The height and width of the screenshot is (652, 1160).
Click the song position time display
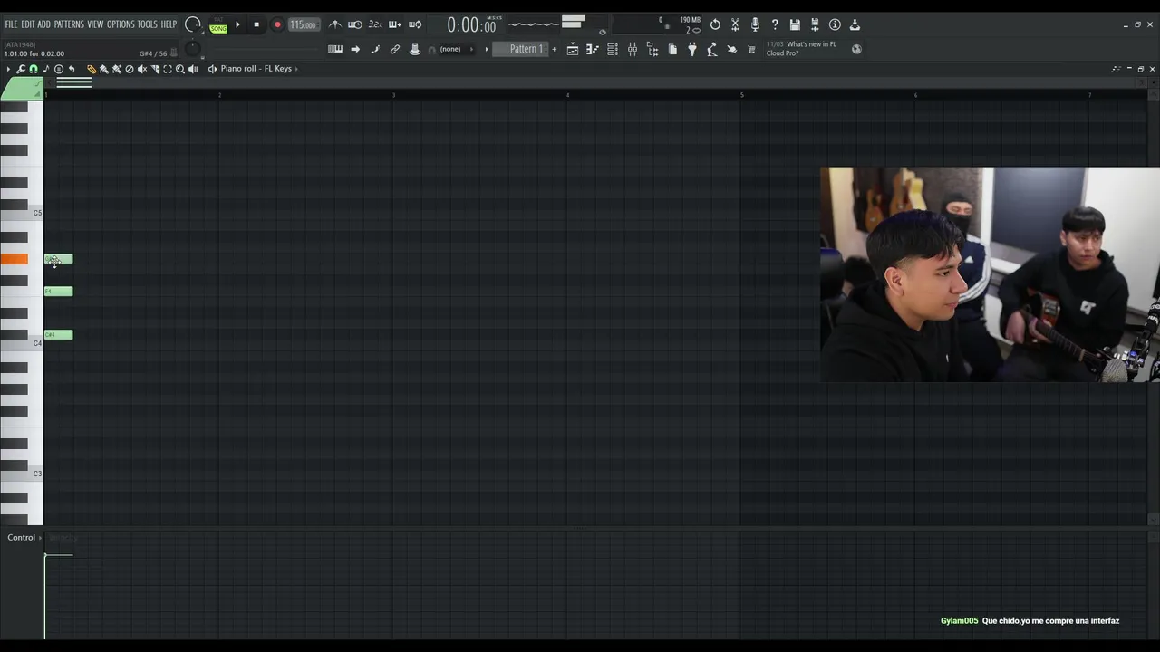click(x=471, y=25)
